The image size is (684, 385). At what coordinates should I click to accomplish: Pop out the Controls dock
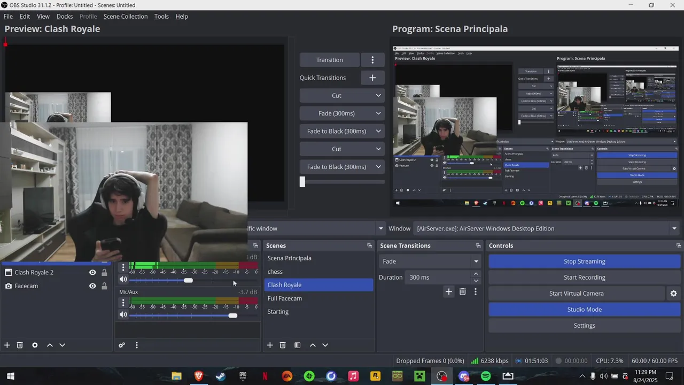678,245
